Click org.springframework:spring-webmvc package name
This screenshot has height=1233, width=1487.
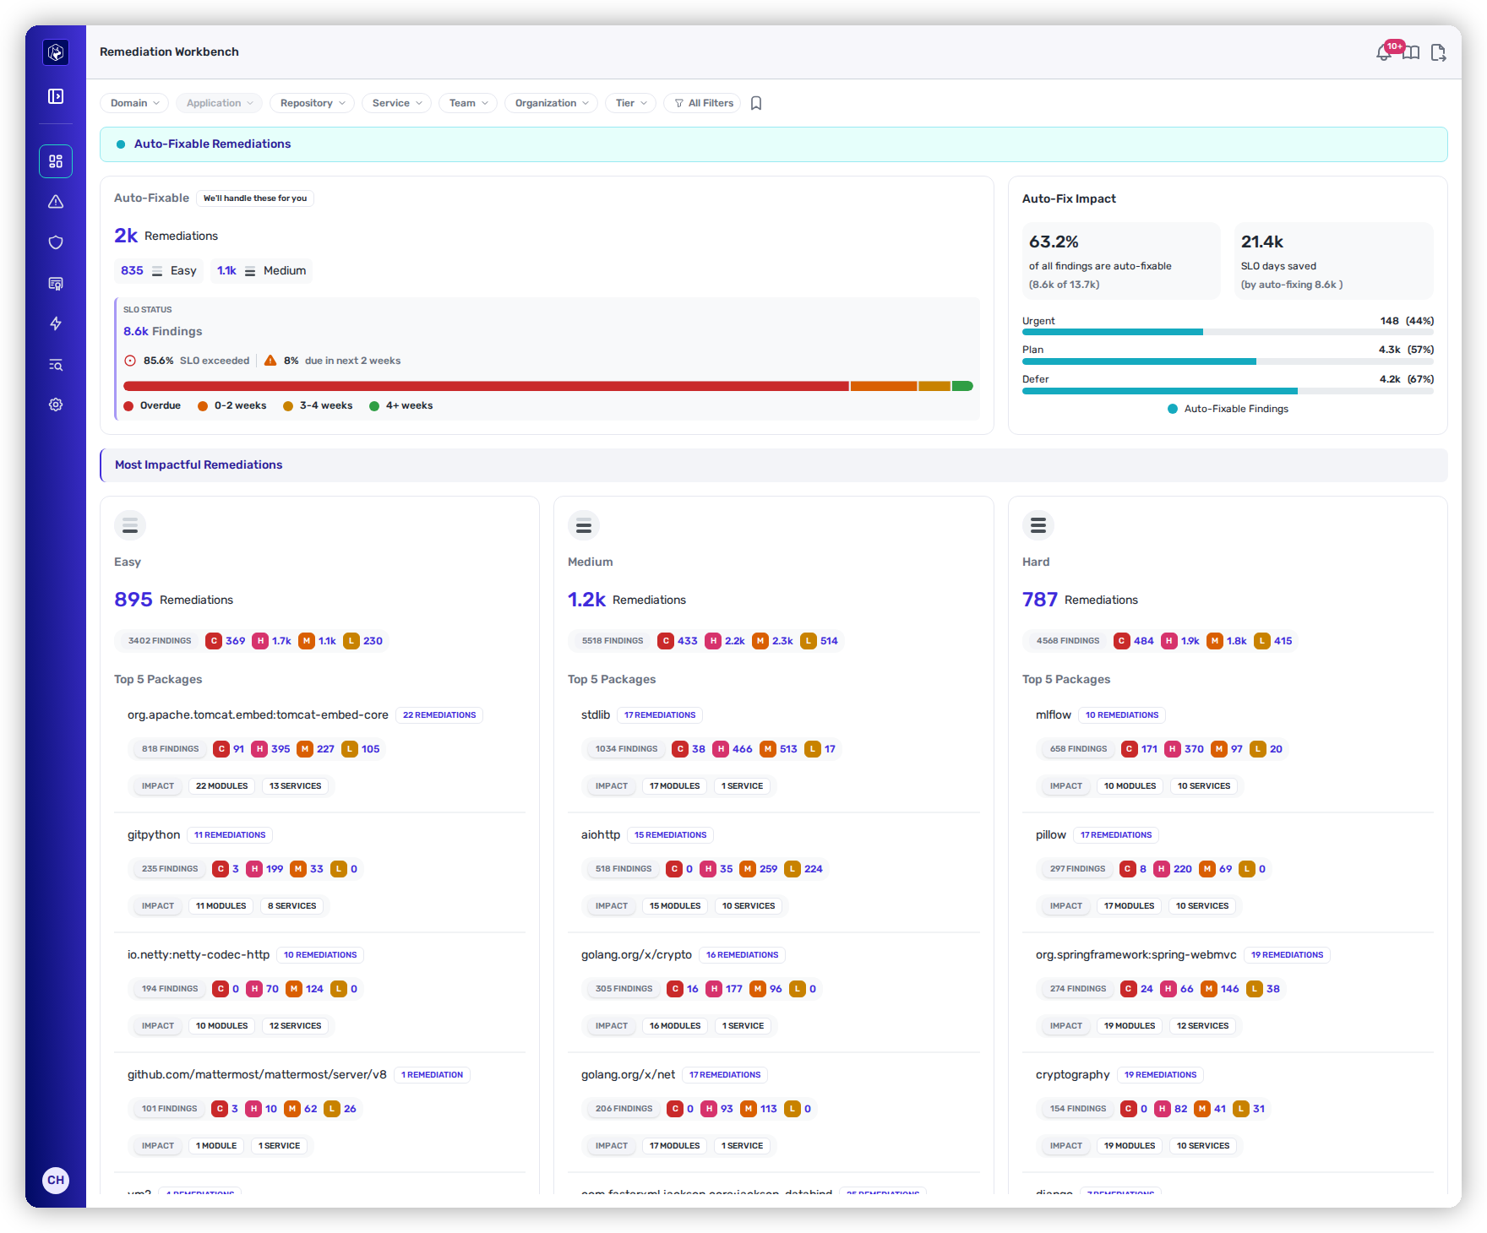click(x=1136, y=955)
